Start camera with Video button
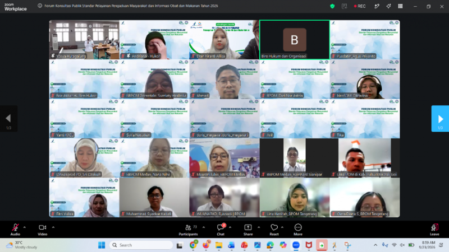 point(43,230)
